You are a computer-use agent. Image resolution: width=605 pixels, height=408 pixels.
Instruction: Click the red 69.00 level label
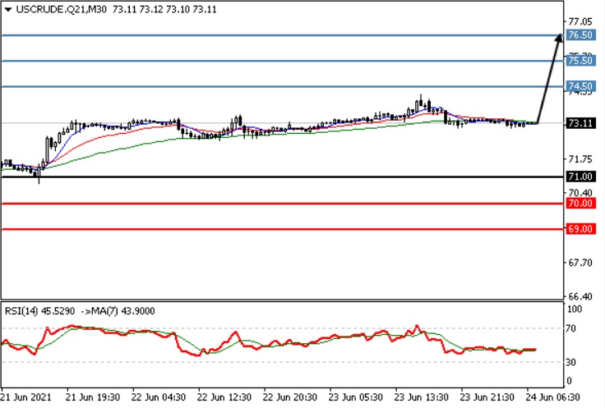[580, 229]
